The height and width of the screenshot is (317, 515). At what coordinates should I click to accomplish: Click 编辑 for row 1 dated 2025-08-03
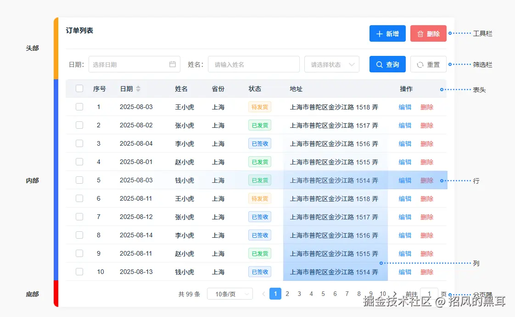click(405, 107)
